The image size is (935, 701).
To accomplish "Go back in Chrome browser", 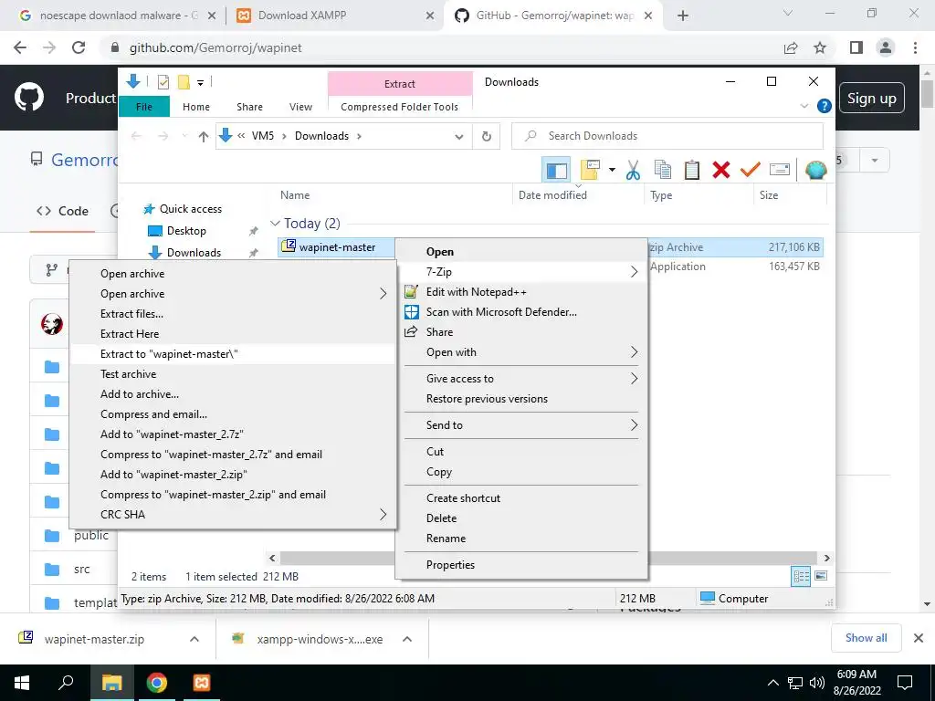I will point(20,47).
